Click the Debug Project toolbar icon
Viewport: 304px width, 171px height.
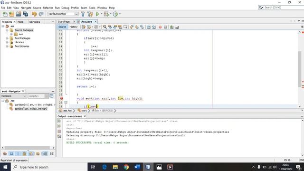pos(106,14)
